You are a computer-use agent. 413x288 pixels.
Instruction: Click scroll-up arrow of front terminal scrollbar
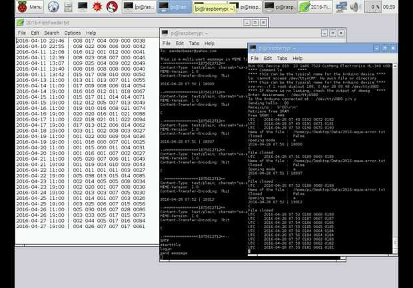click(x=395, y=67)
